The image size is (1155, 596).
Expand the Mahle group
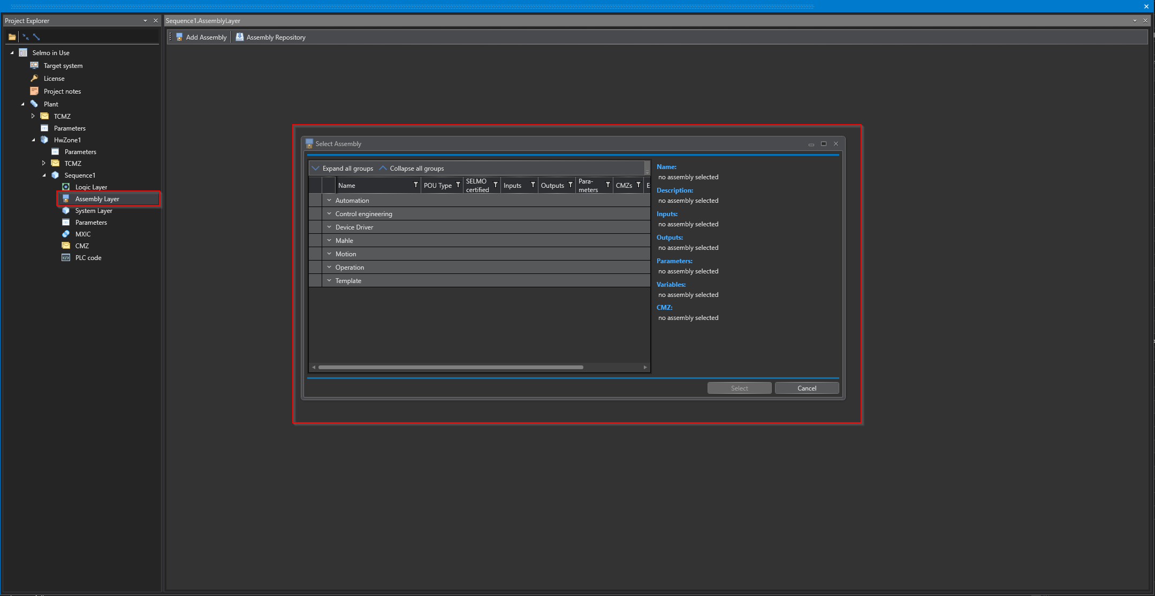pyautogui.click(x=329, y=240)
